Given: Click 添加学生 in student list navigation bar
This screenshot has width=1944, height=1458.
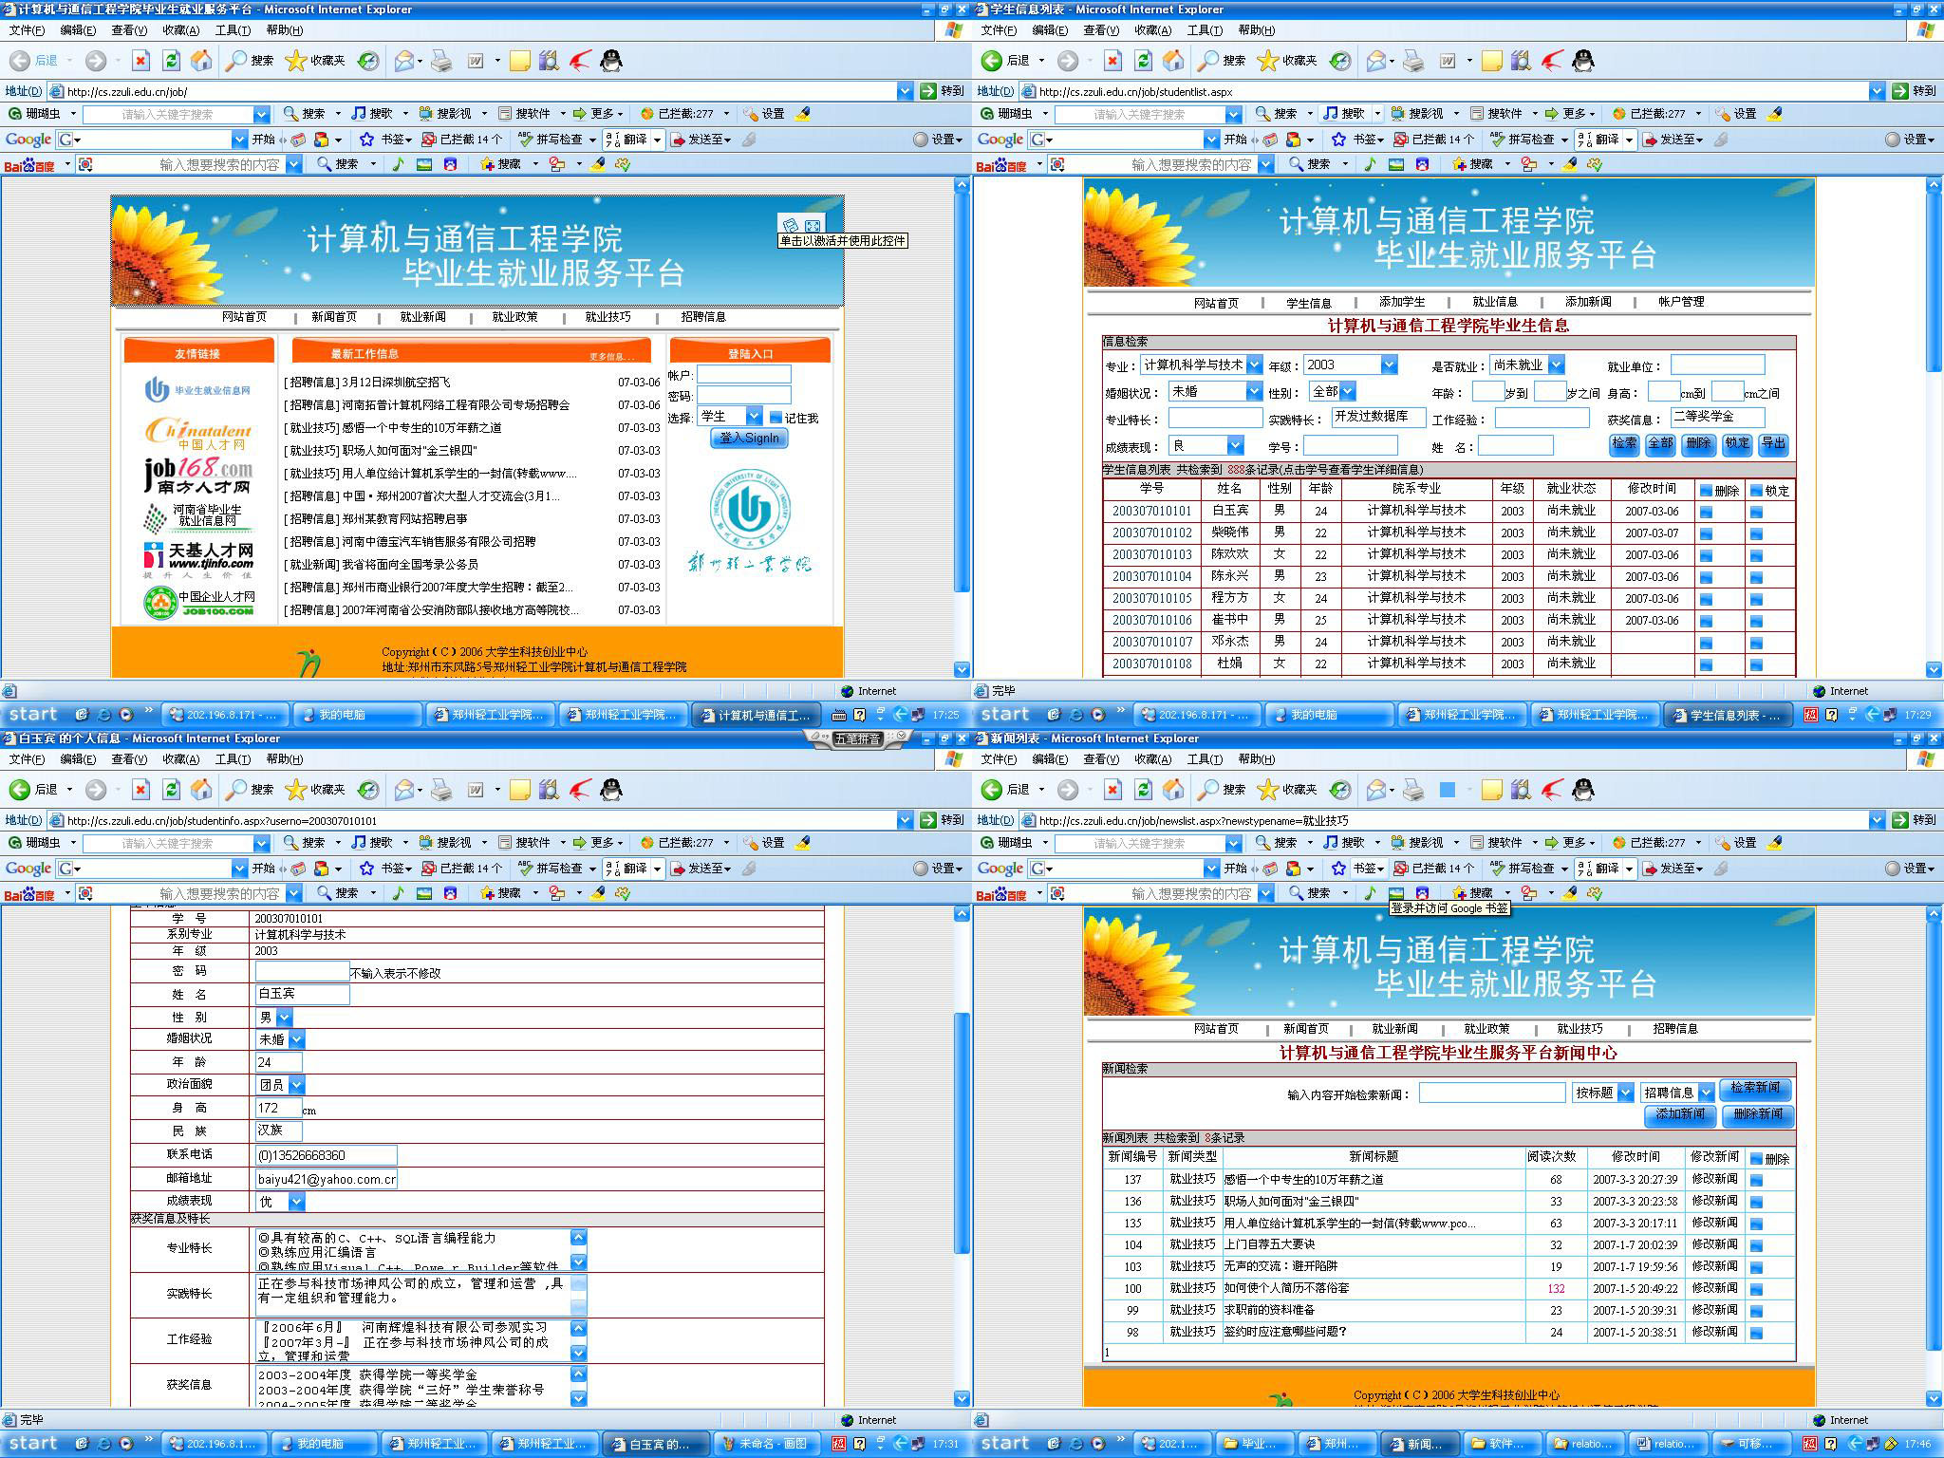Looking at the screenshot, I should coord(1402,303).
